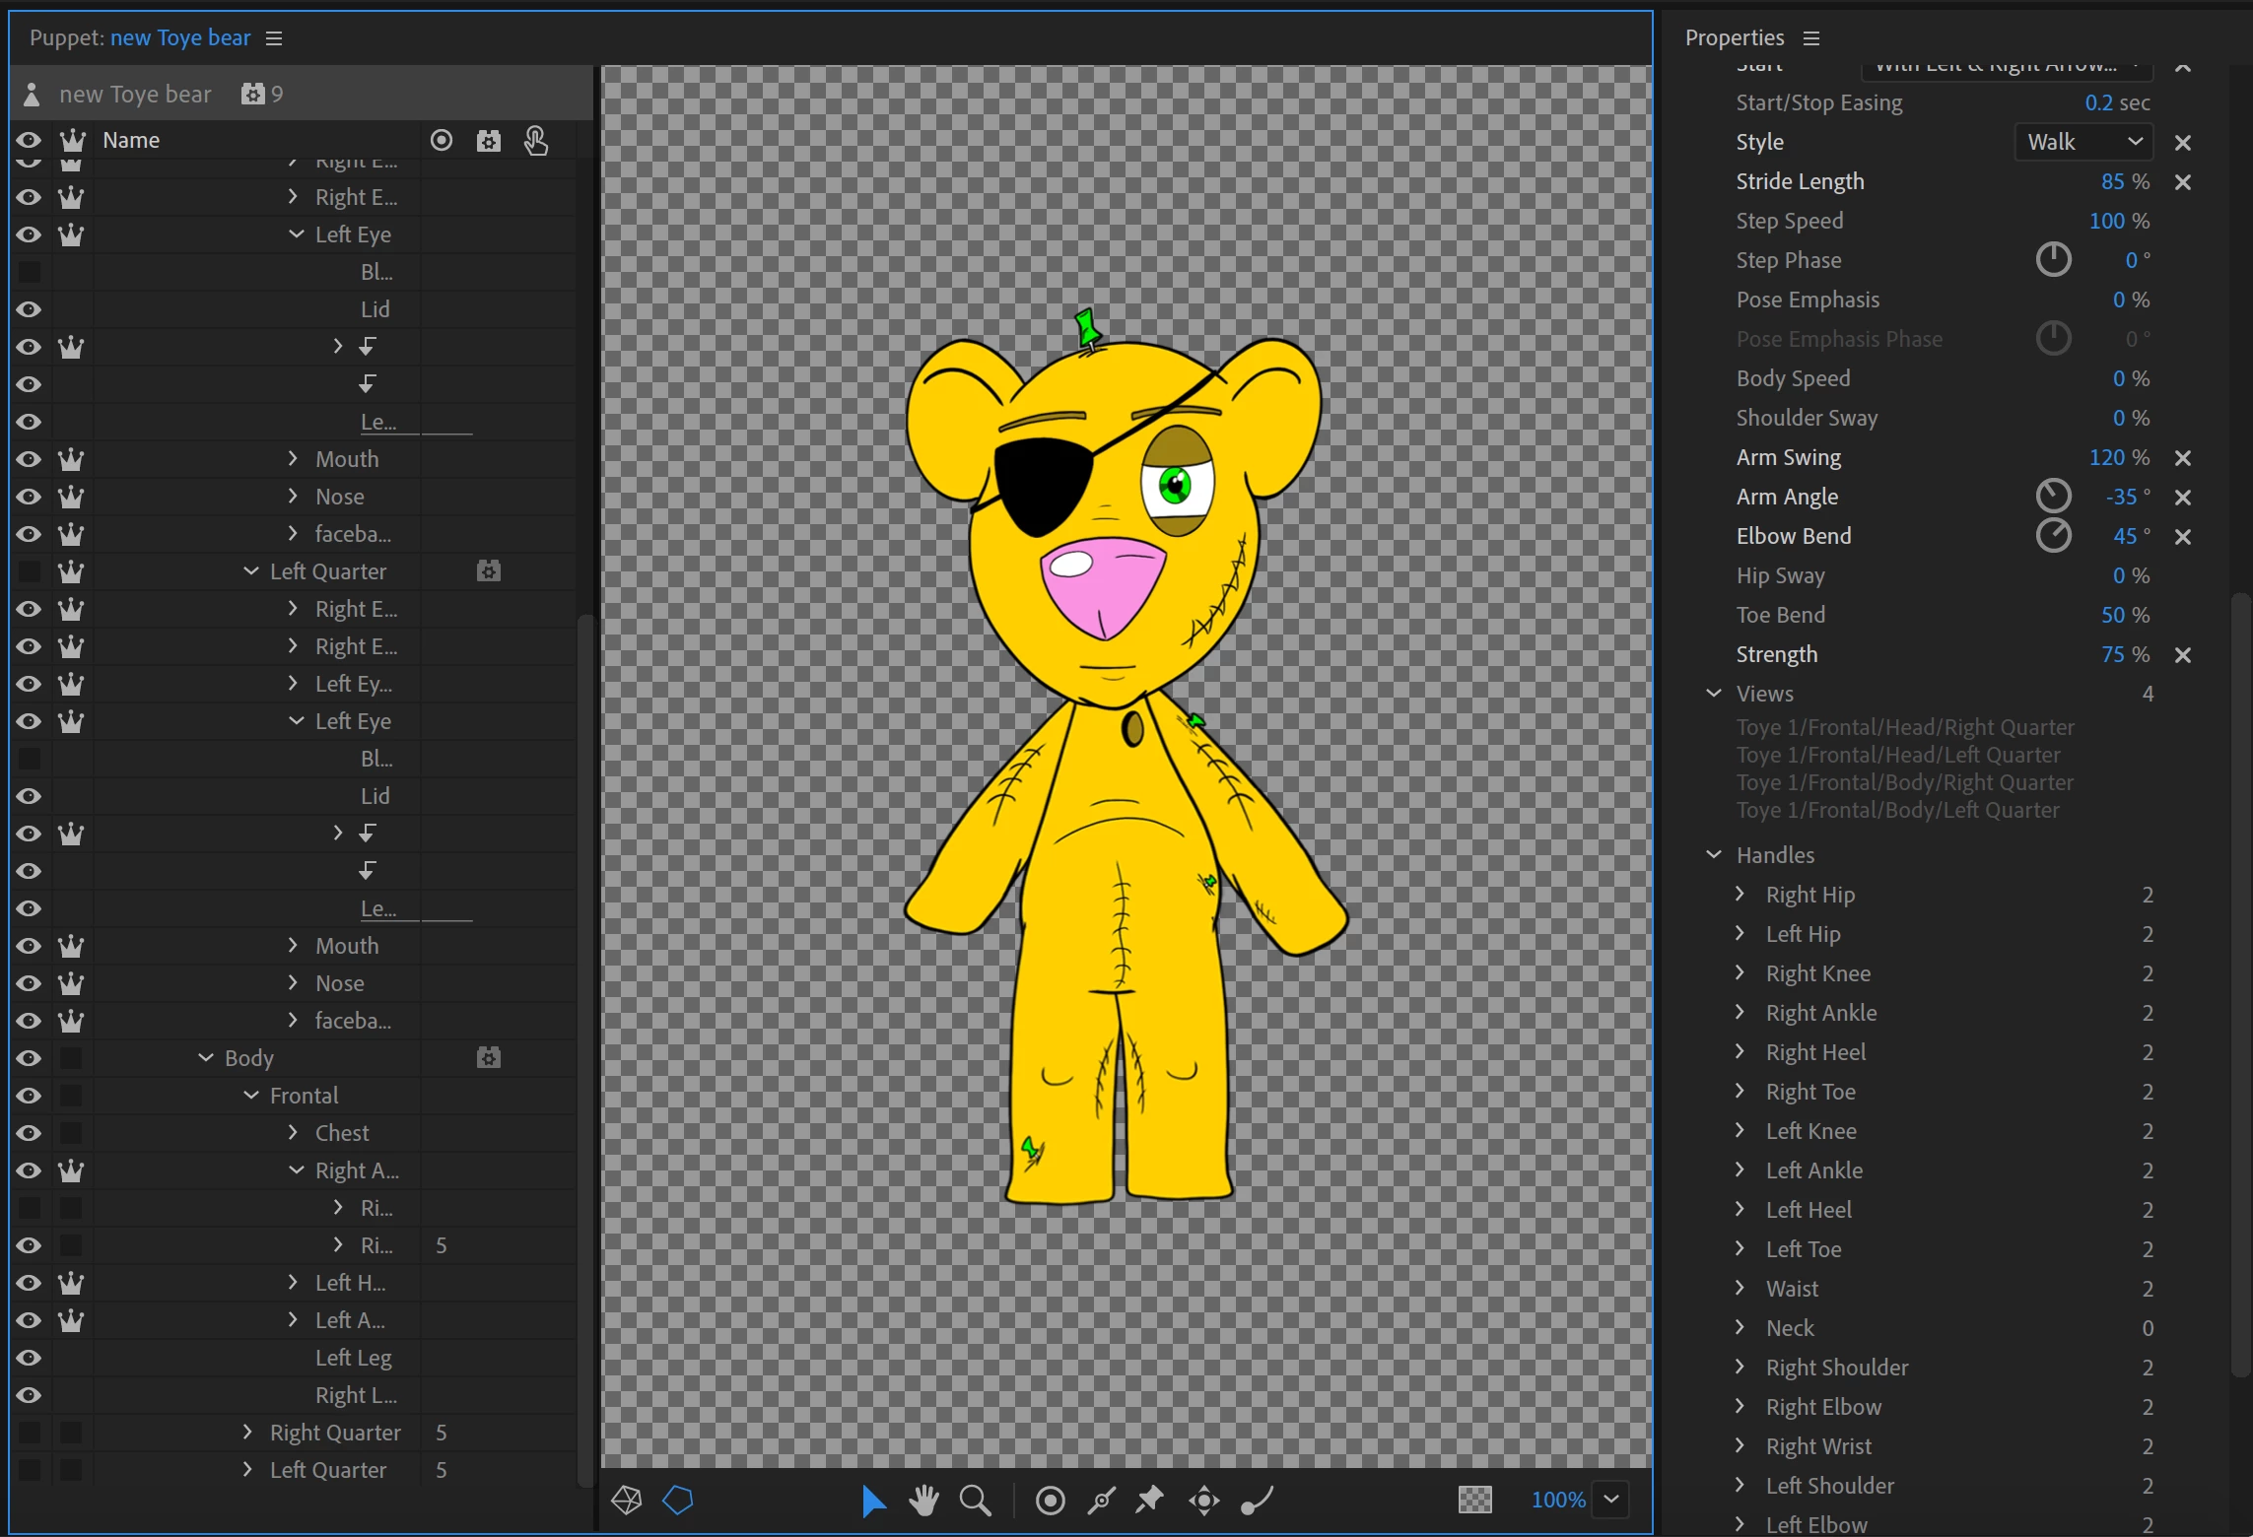Click the target circle column header icon

point(442,141)
